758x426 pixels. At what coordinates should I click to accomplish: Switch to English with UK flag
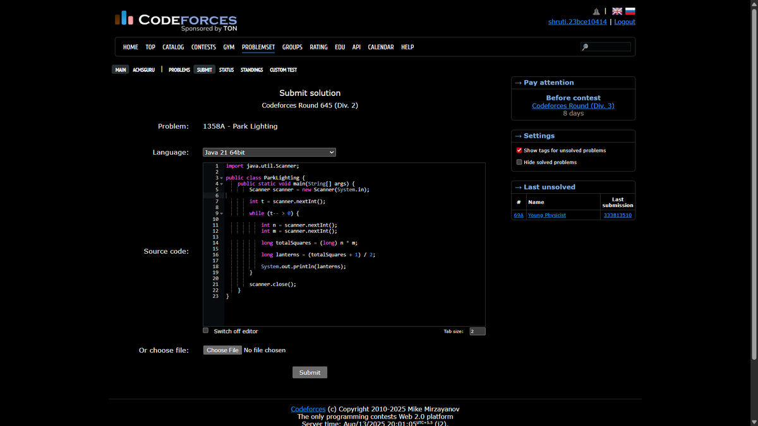(617, 11)
